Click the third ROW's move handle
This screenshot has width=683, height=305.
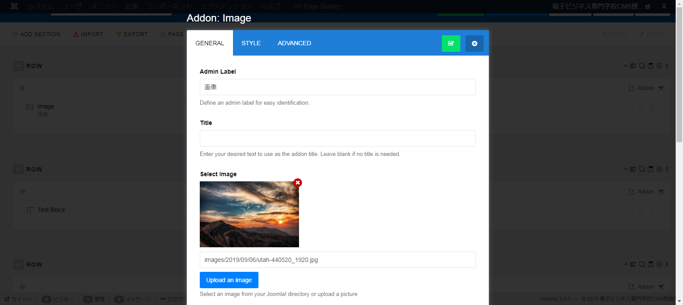pyautogui.click(x=19, y=265)
